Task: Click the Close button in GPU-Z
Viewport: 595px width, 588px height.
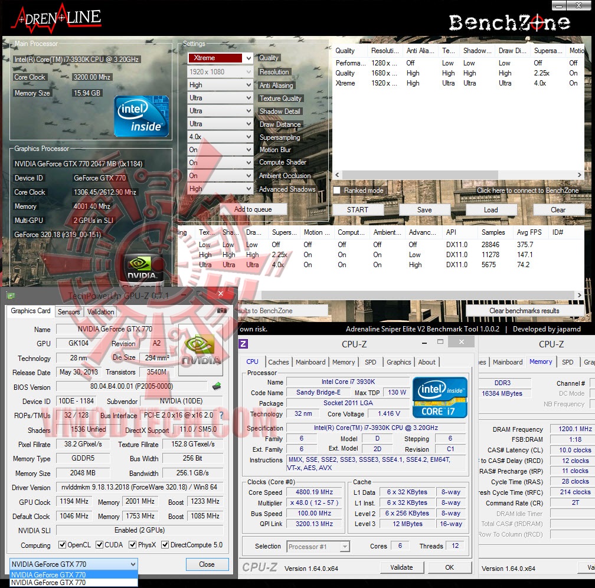Action: pyautogui.click(x=207, y=564)
